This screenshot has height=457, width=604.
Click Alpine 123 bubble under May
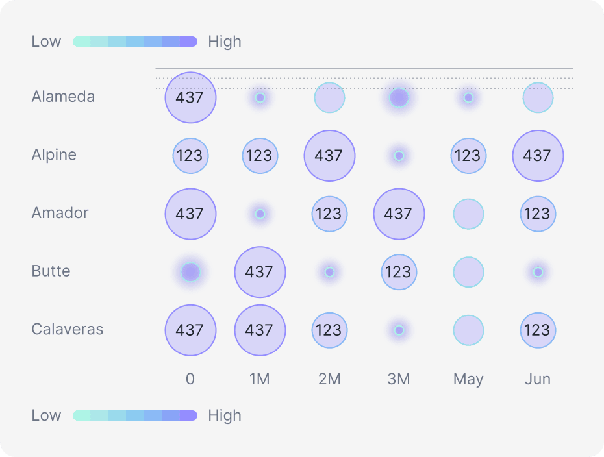coord(468,156)
